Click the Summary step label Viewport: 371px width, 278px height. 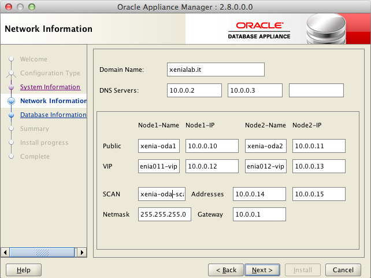[x=35, y=129]
